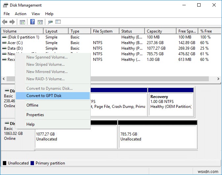The image size is (222, 175).
Task: Click the Connect/Rescan disk toolbar icon
Action: click(50, 22)
